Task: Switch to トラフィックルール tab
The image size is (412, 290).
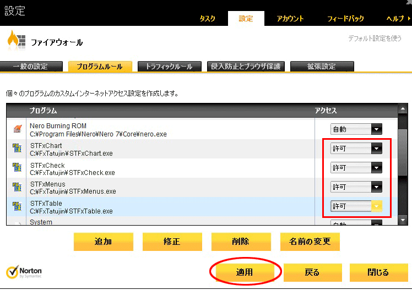Action: (x=169, y=67)
